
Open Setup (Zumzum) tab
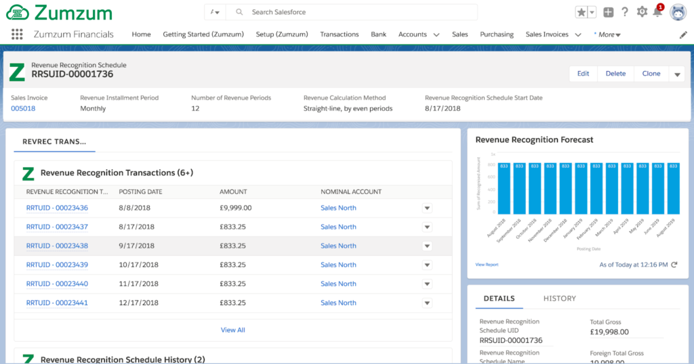(282, 35)
